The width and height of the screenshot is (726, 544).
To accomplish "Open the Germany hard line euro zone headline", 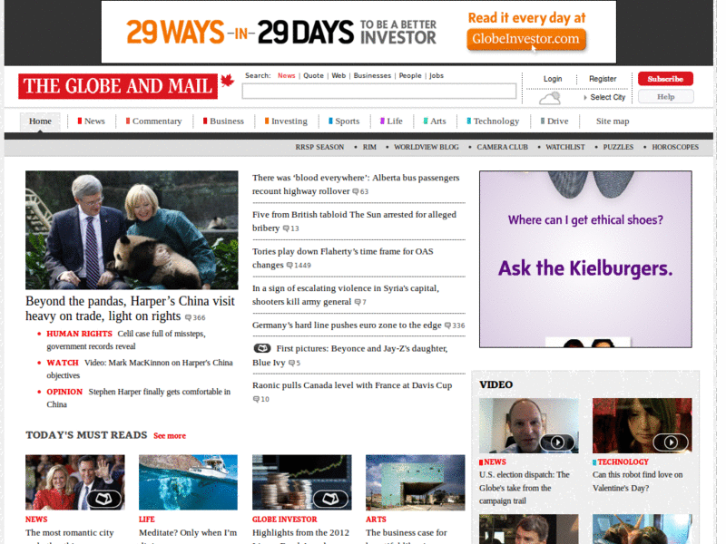I will 347,325.
